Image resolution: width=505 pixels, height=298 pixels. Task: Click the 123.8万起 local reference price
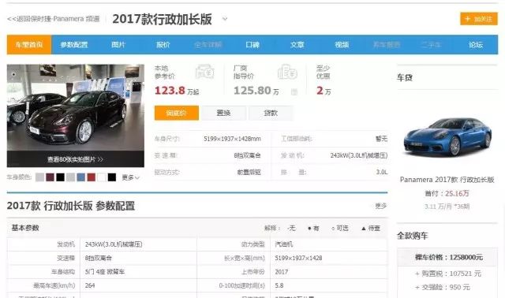click(177, 91)
